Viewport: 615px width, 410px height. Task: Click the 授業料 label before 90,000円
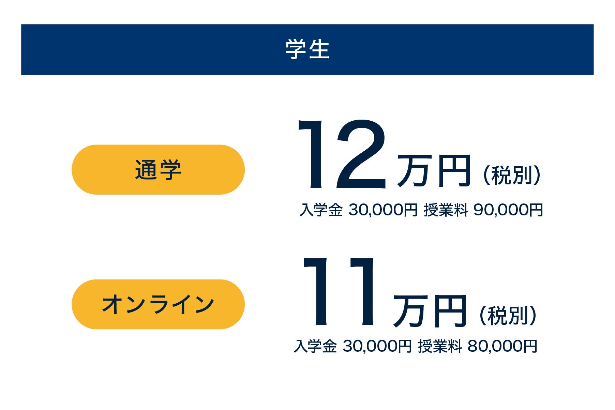pyautogui.click(x=446, y=210)
